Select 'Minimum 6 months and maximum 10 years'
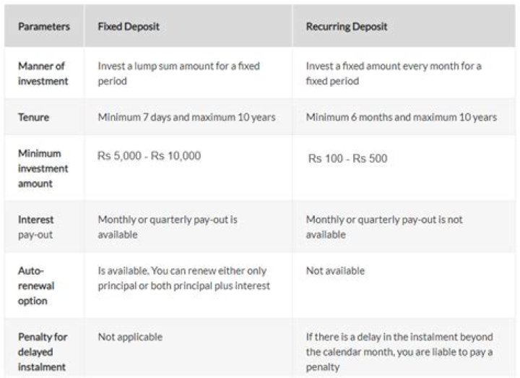 click(401, 117)
